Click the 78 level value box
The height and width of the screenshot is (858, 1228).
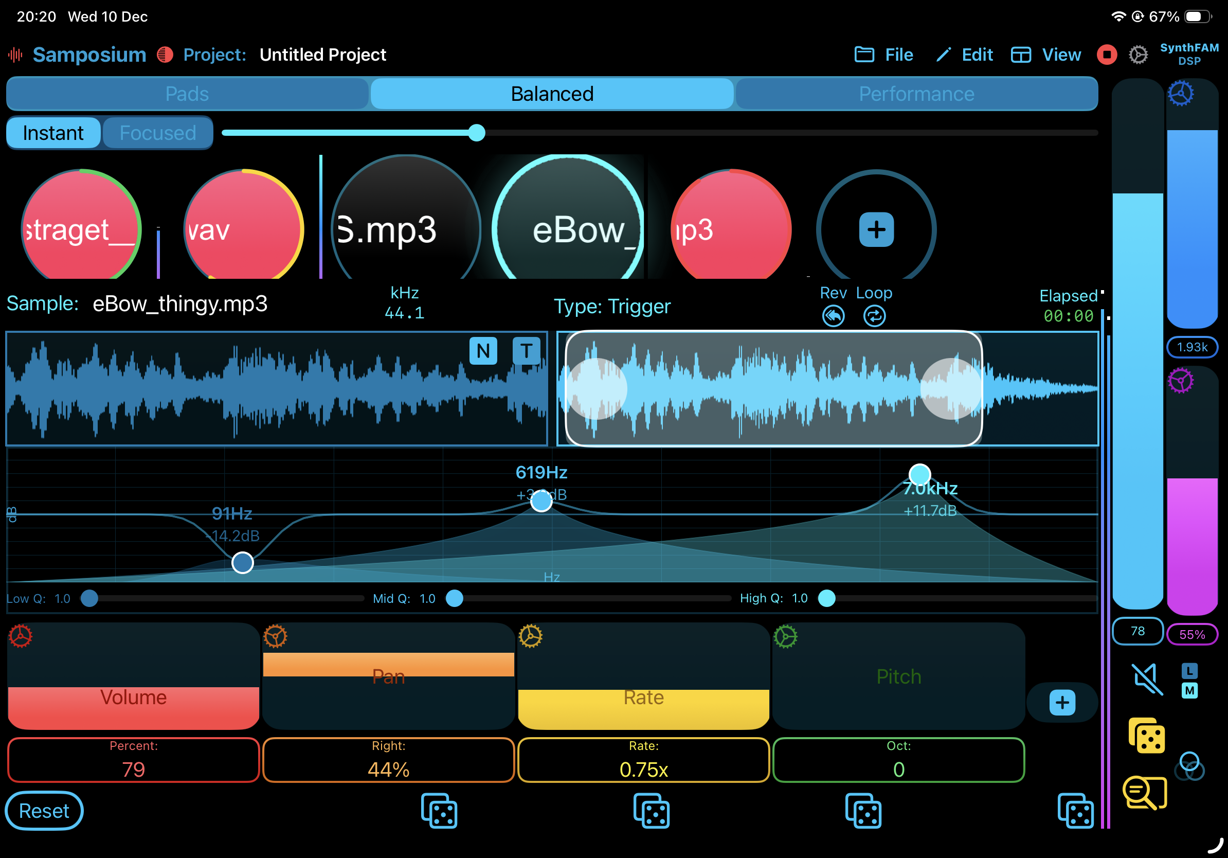[x=1137, y=631]
